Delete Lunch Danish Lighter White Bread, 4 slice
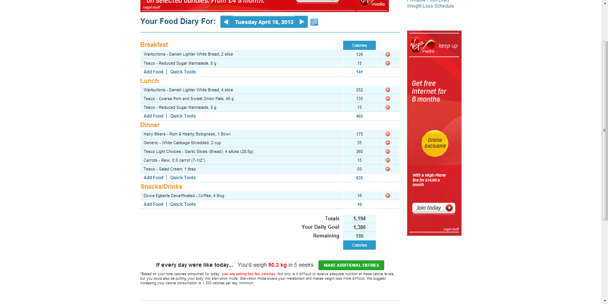 point(388,90)
